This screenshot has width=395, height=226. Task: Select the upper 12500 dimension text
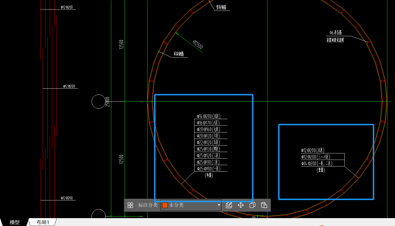[121, 44]
